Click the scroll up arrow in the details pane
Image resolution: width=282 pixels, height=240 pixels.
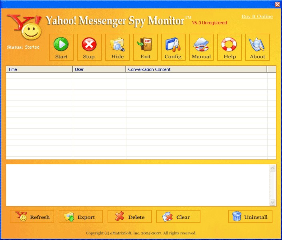(273, 168)
